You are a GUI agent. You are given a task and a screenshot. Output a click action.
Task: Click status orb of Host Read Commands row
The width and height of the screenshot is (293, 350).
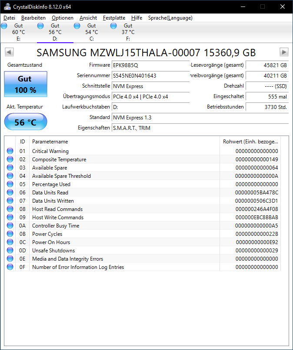(10, 209)
